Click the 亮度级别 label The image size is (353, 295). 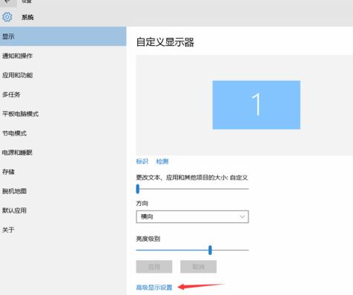(x=148, y=239)
